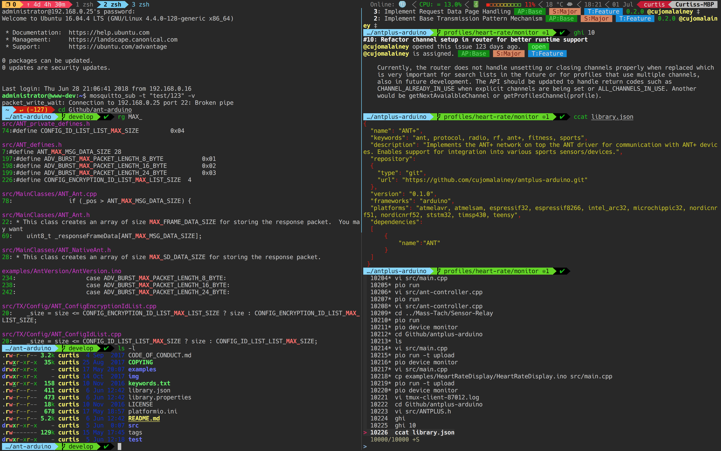
Task: Click the online globe icon
Action: click(402, 4)
